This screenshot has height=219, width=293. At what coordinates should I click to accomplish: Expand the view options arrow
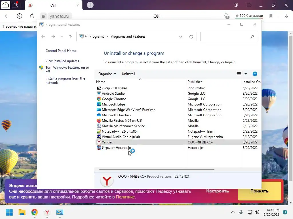tap(246, 74)
